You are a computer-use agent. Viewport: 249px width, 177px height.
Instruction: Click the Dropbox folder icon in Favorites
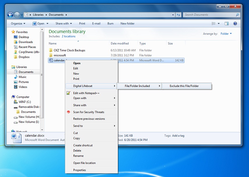(x=15, y=57)
